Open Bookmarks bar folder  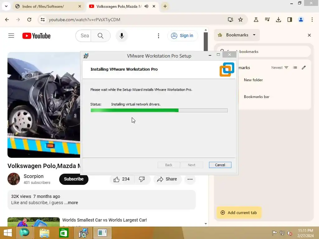257,97
